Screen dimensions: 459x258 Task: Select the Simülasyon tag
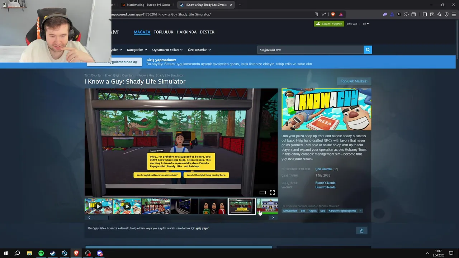(x=290, y=211)
